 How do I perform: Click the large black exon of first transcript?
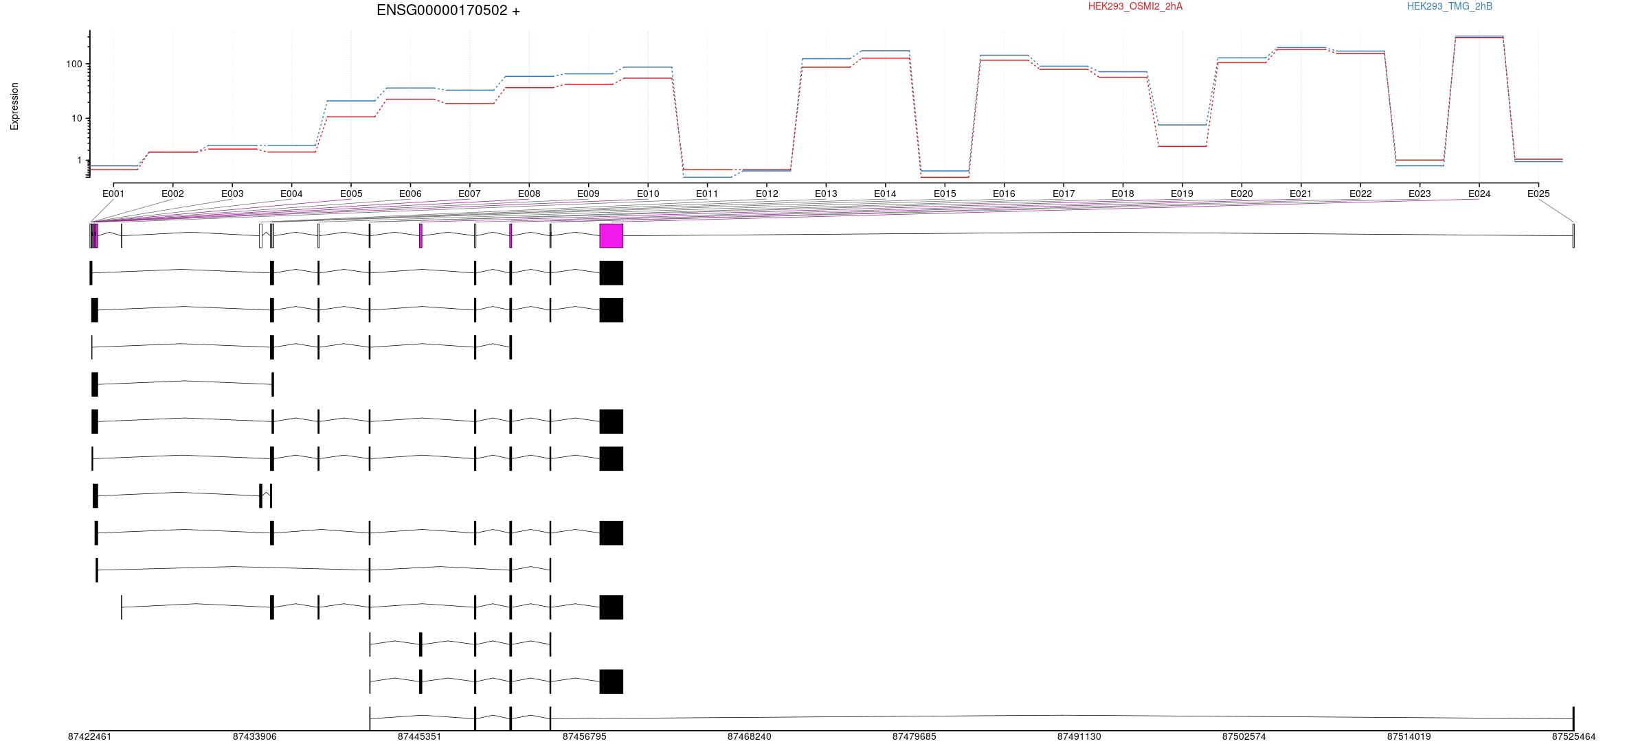(x=612, y=272)
